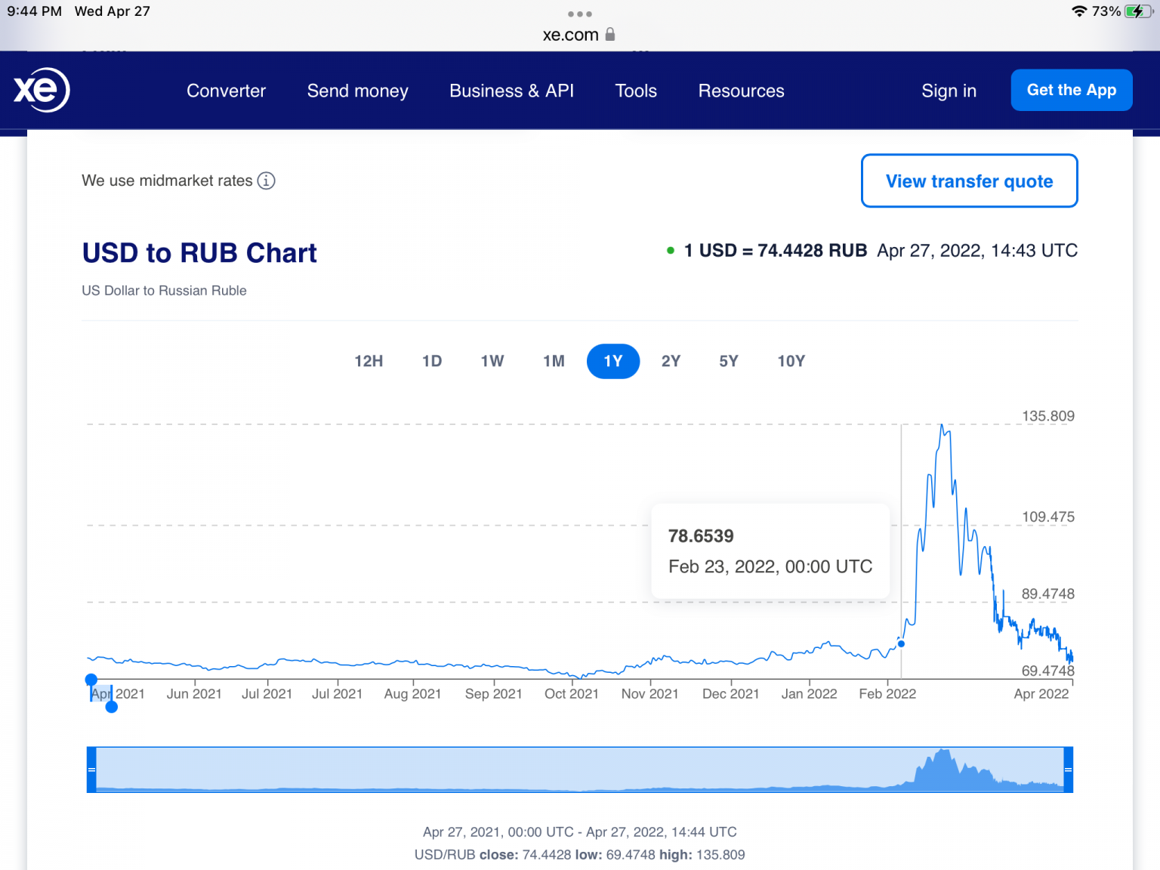1160x870 pixels.
Task: Click View transfer quote button
Action: click(970, 180)
